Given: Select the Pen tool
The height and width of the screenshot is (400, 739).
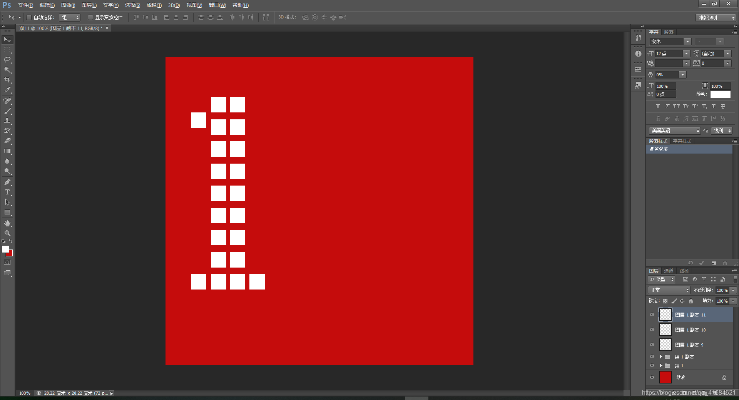Looking at the screenshot, I should pos(7,182).
